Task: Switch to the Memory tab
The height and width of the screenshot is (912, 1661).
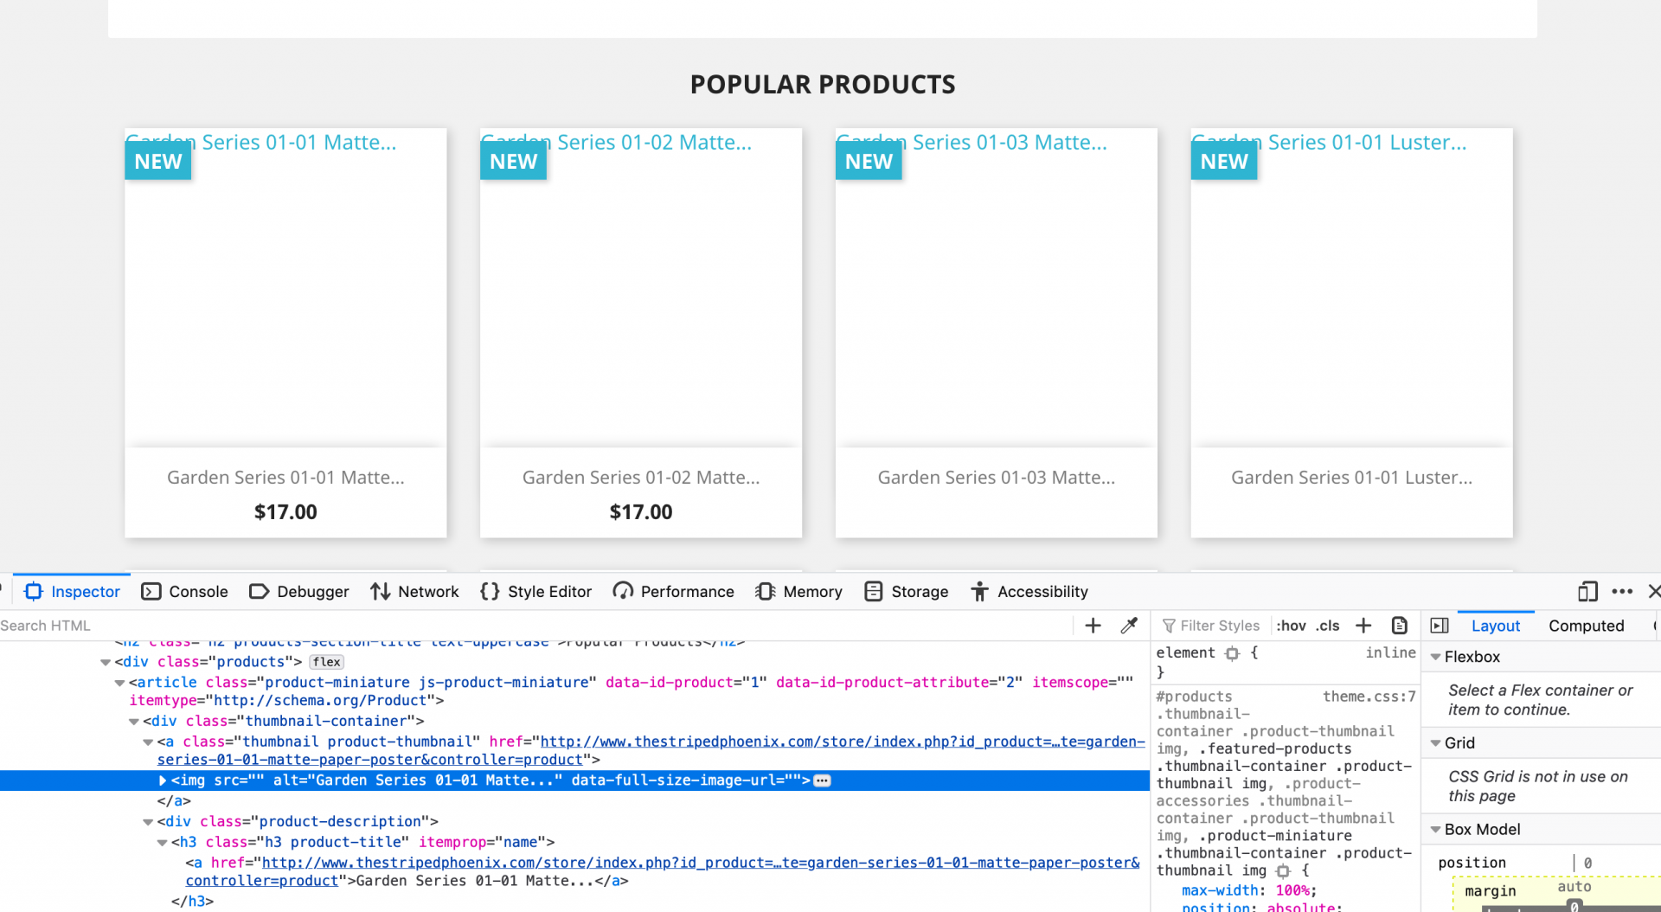Action: coord(798,592)
